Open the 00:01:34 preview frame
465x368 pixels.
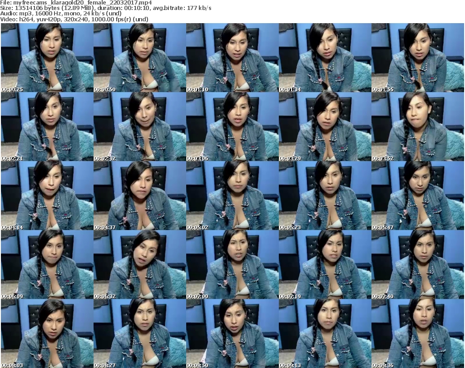[325, 58]
